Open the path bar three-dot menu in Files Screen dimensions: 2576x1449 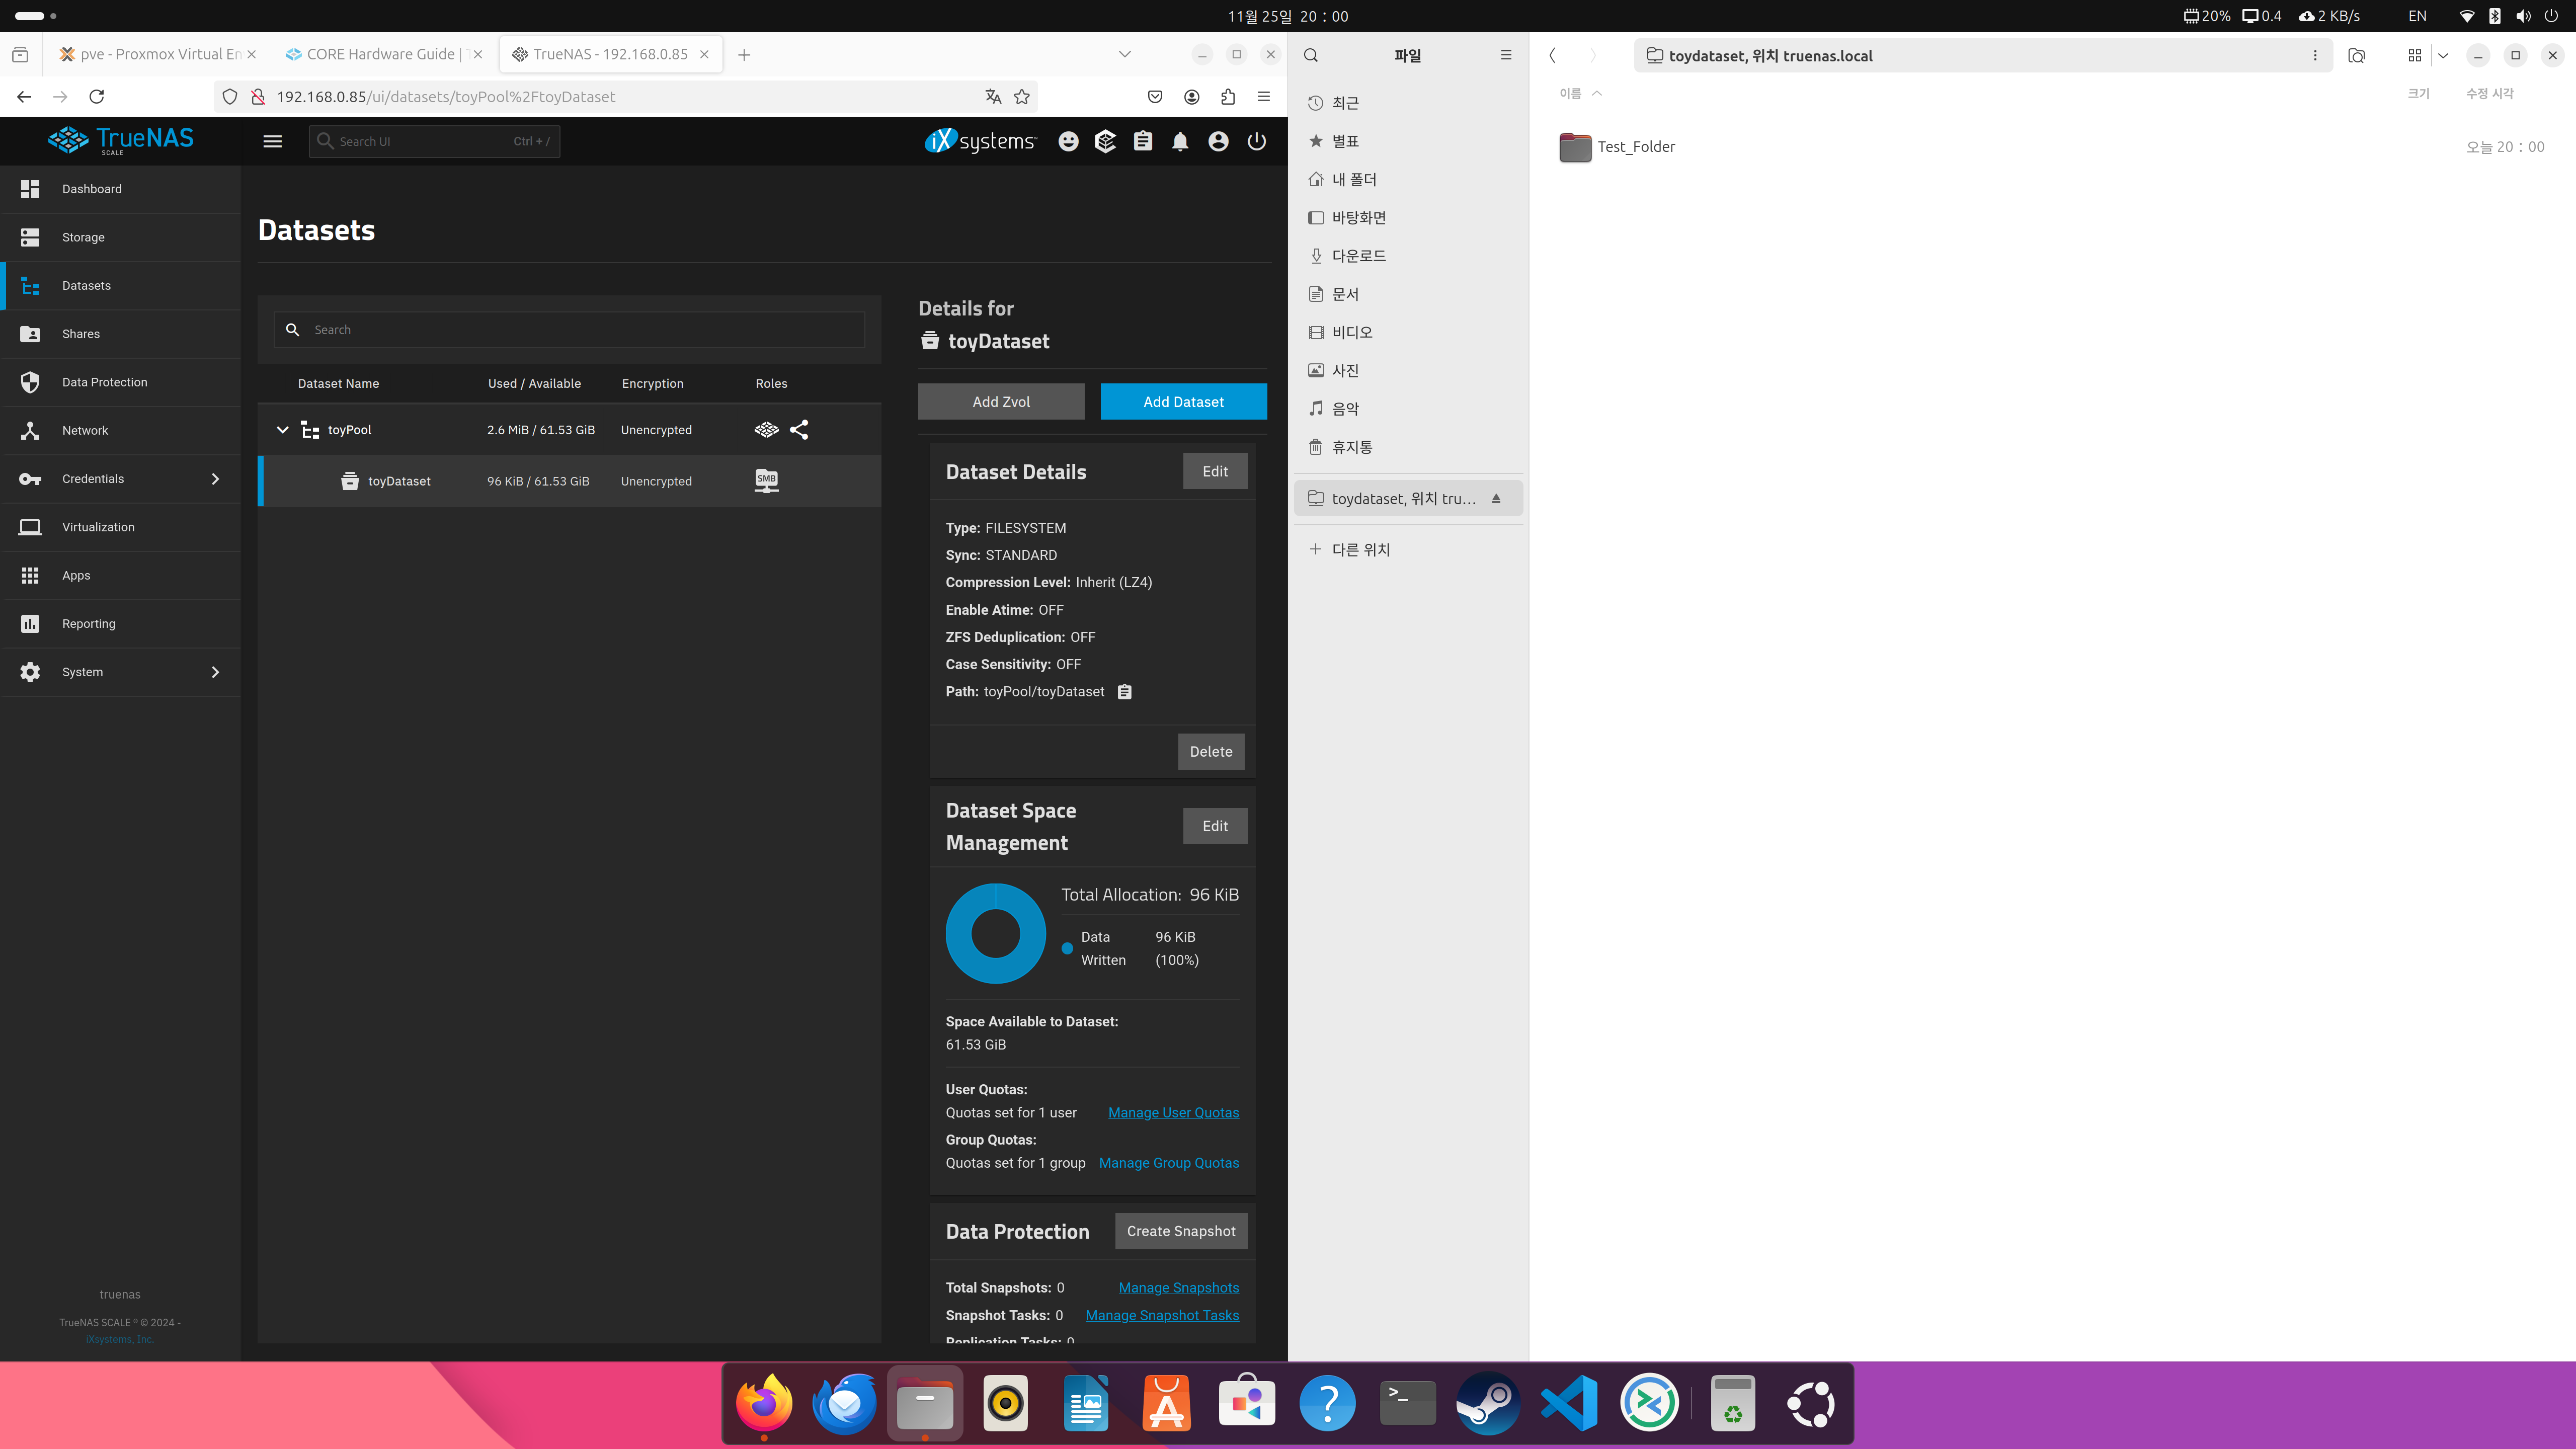coord(2315,56)
